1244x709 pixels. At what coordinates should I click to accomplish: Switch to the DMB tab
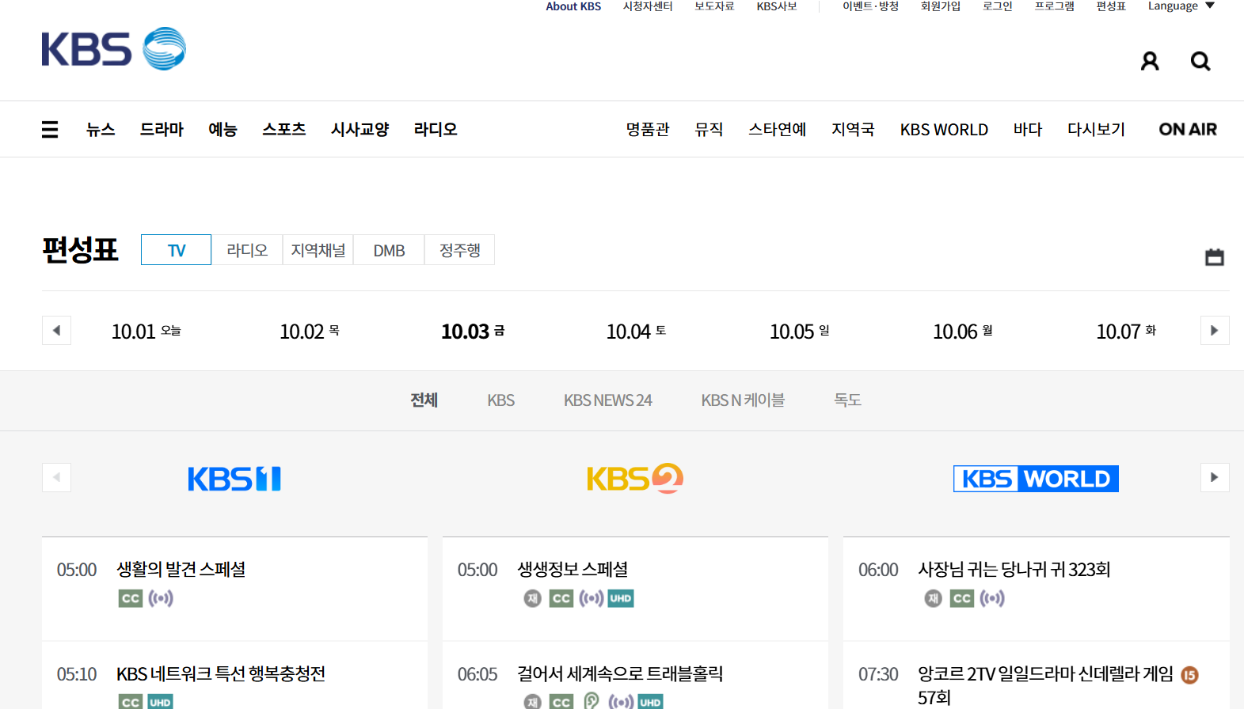click(389, 250)
